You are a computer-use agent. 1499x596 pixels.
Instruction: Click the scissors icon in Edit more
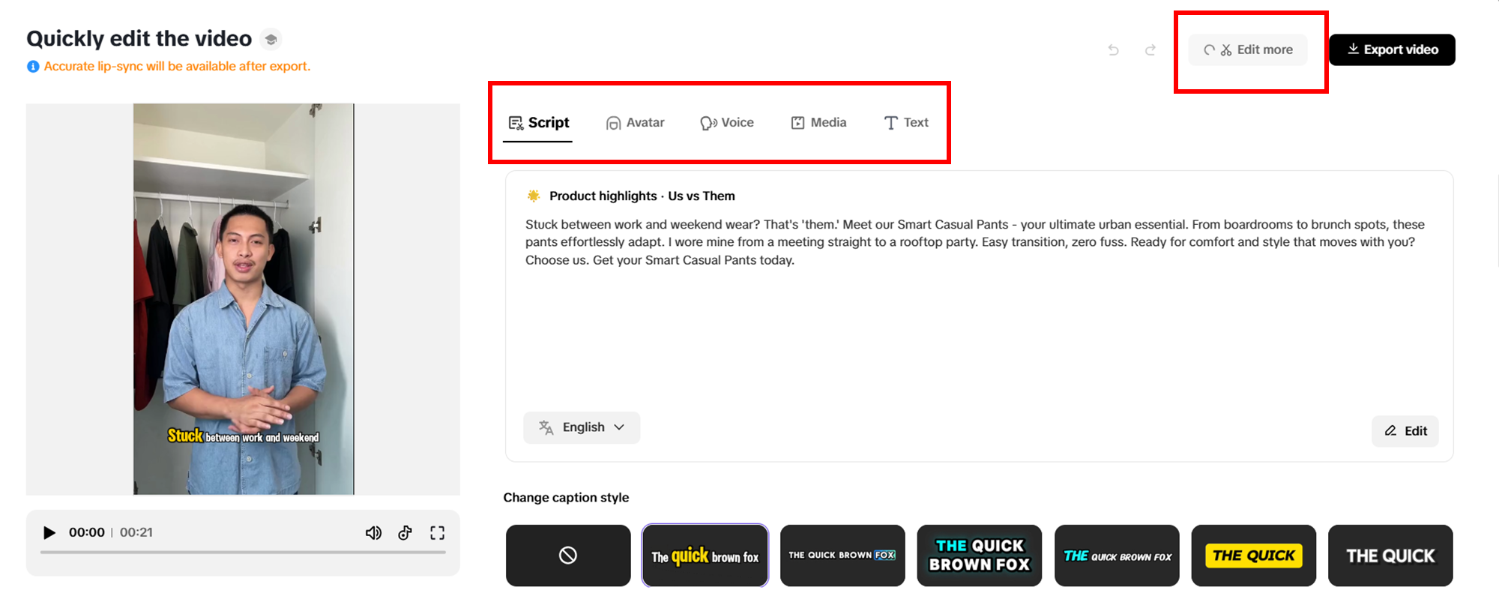tap(1226, 49)
